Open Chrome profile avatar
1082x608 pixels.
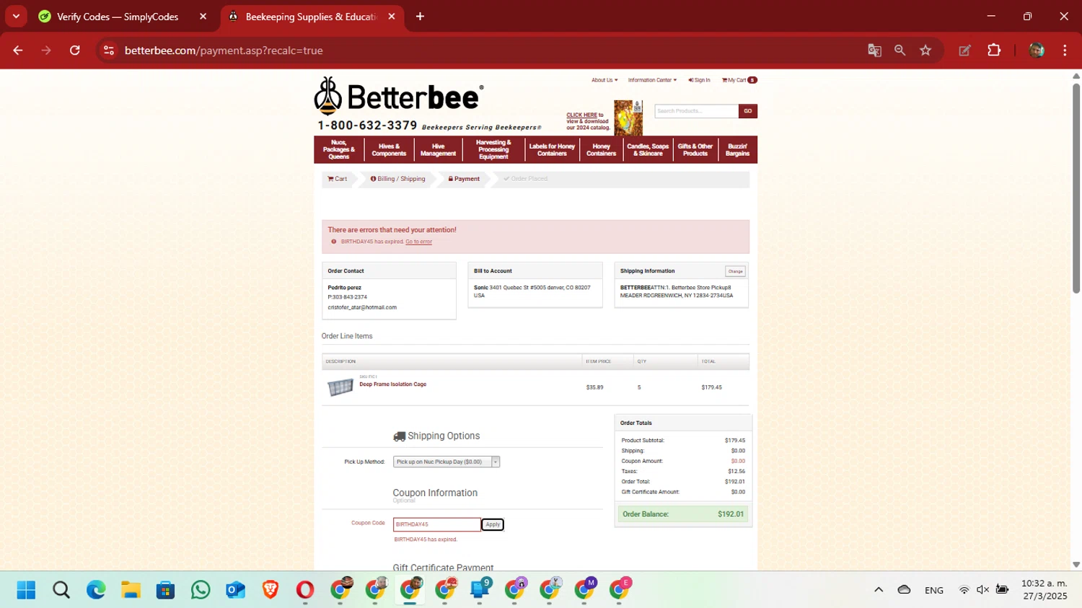click(1037, 50)
